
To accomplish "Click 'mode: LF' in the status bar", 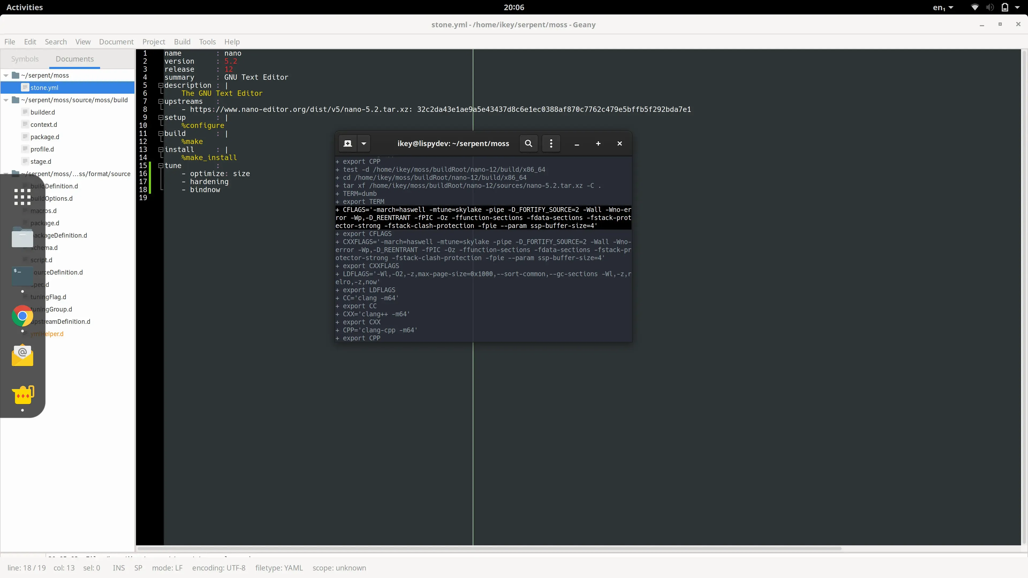I will [167, 568].
